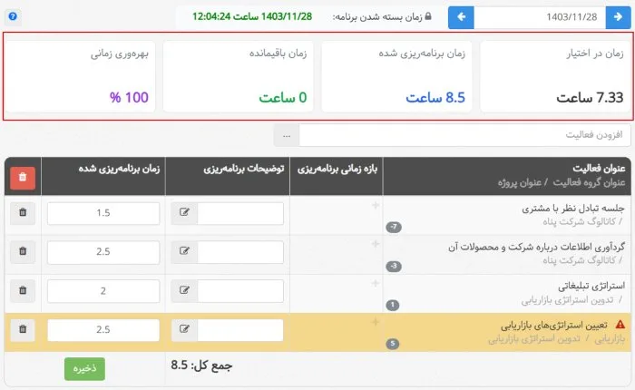The width and height of the screenshot is (635, 390).
Task: Click the جمع کل: 8.5 total text
Action: (201, 366)
